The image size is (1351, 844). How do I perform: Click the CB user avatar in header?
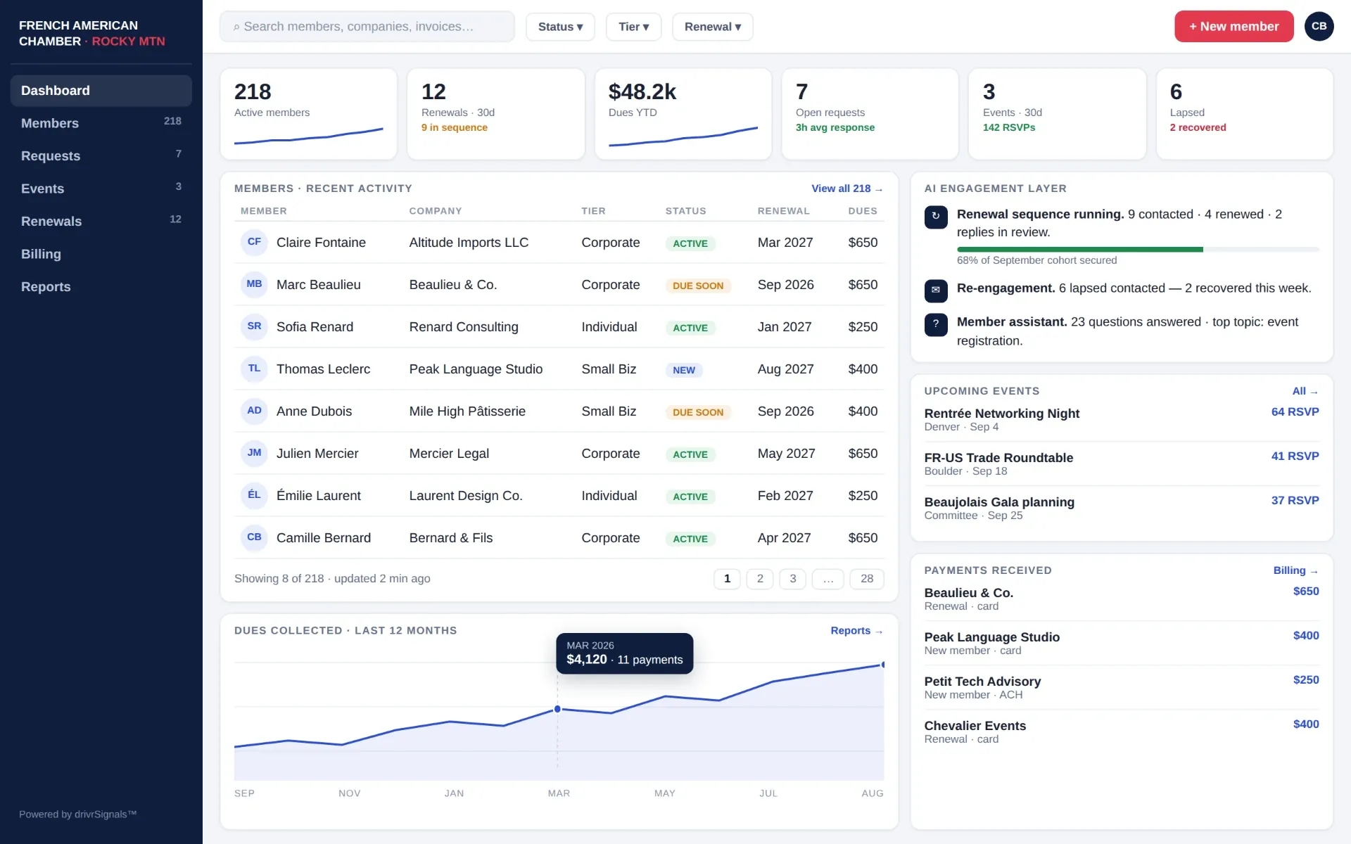coord(1319,27)
